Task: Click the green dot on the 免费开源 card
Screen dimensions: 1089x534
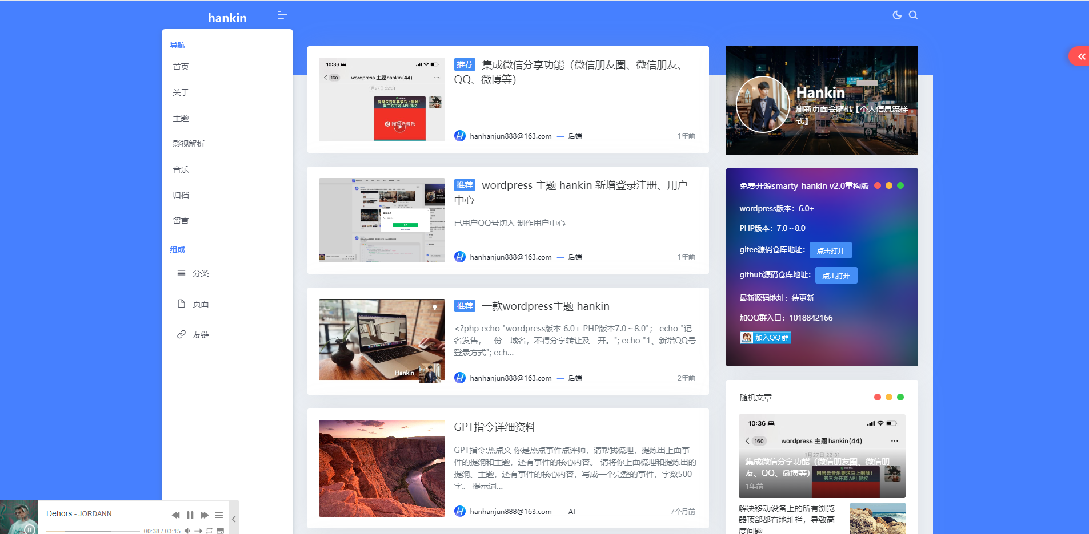Action: [900, 185]
